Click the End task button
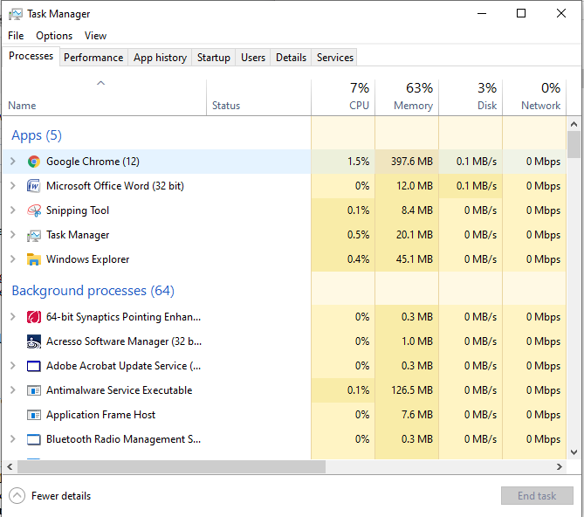Screen dimensions: 584x517 tap(537, 496)
